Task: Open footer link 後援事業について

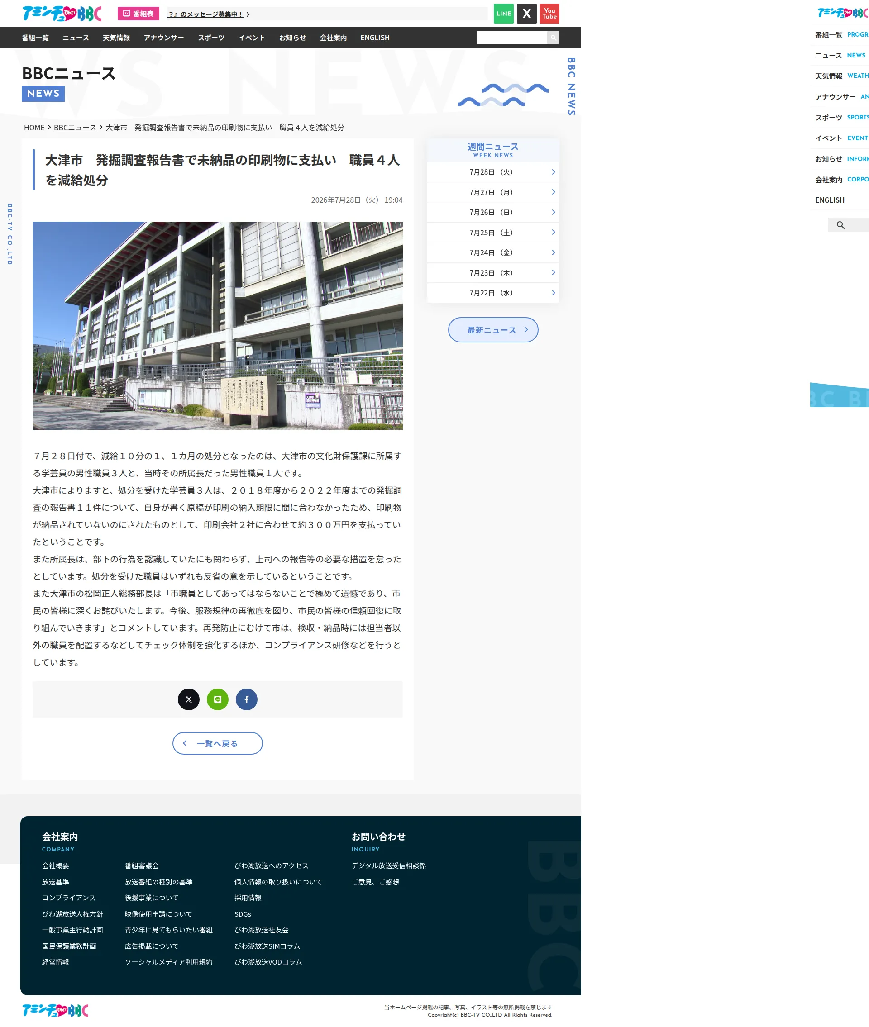Action: click(152, 898)
